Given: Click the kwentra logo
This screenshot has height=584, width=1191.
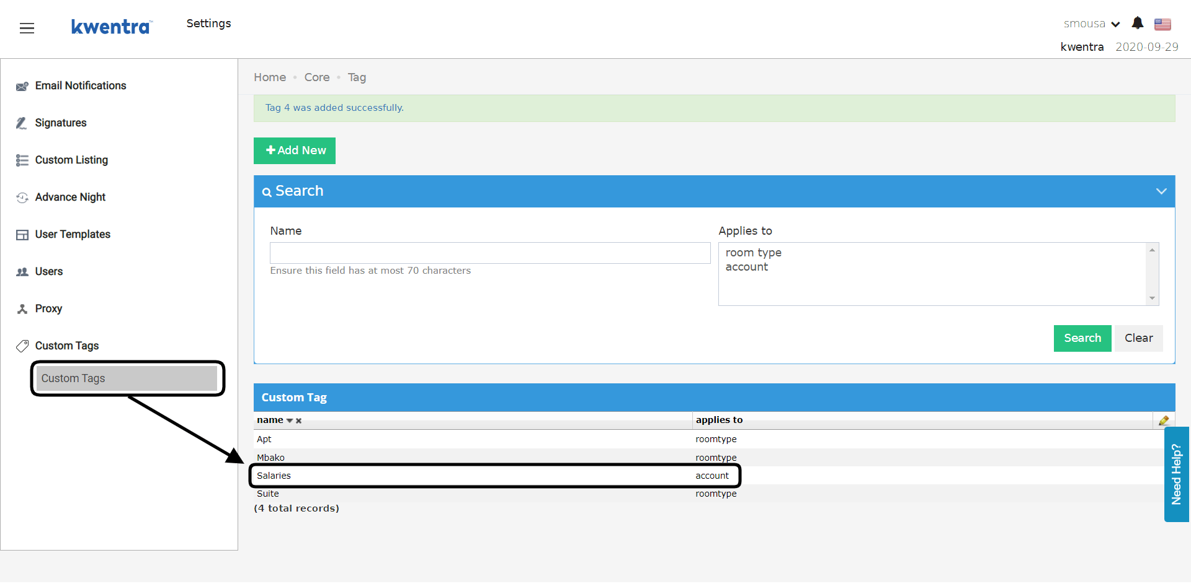Looking at the screenshot, I should pos(111,27).
